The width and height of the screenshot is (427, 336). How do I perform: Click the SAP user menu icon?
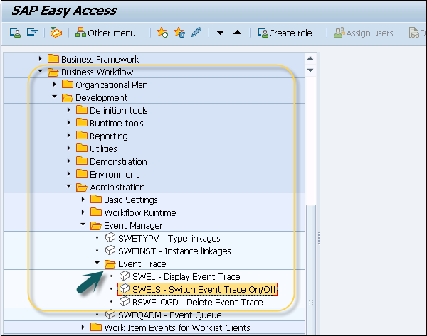[14, 33]
